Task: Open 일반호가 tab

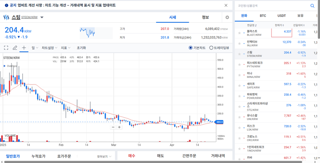Action: 13,156
